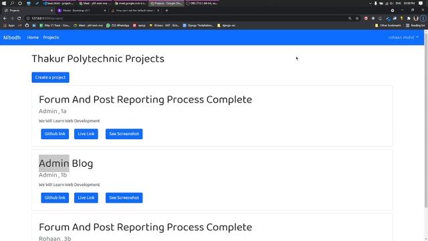See Screenshot for Admin, 1a project
The height and width of the screenshot is (241, 428).
[x=124, y=134]
